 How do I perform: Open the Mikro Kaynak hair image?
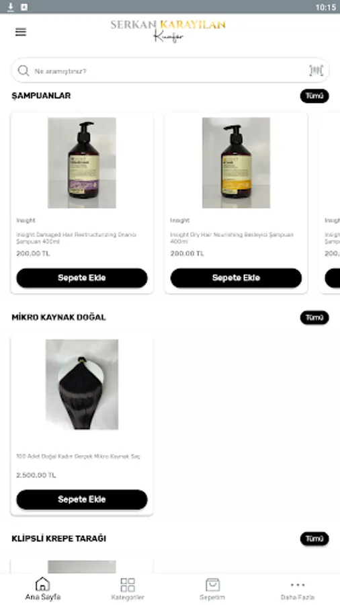(x=82, y=385)
